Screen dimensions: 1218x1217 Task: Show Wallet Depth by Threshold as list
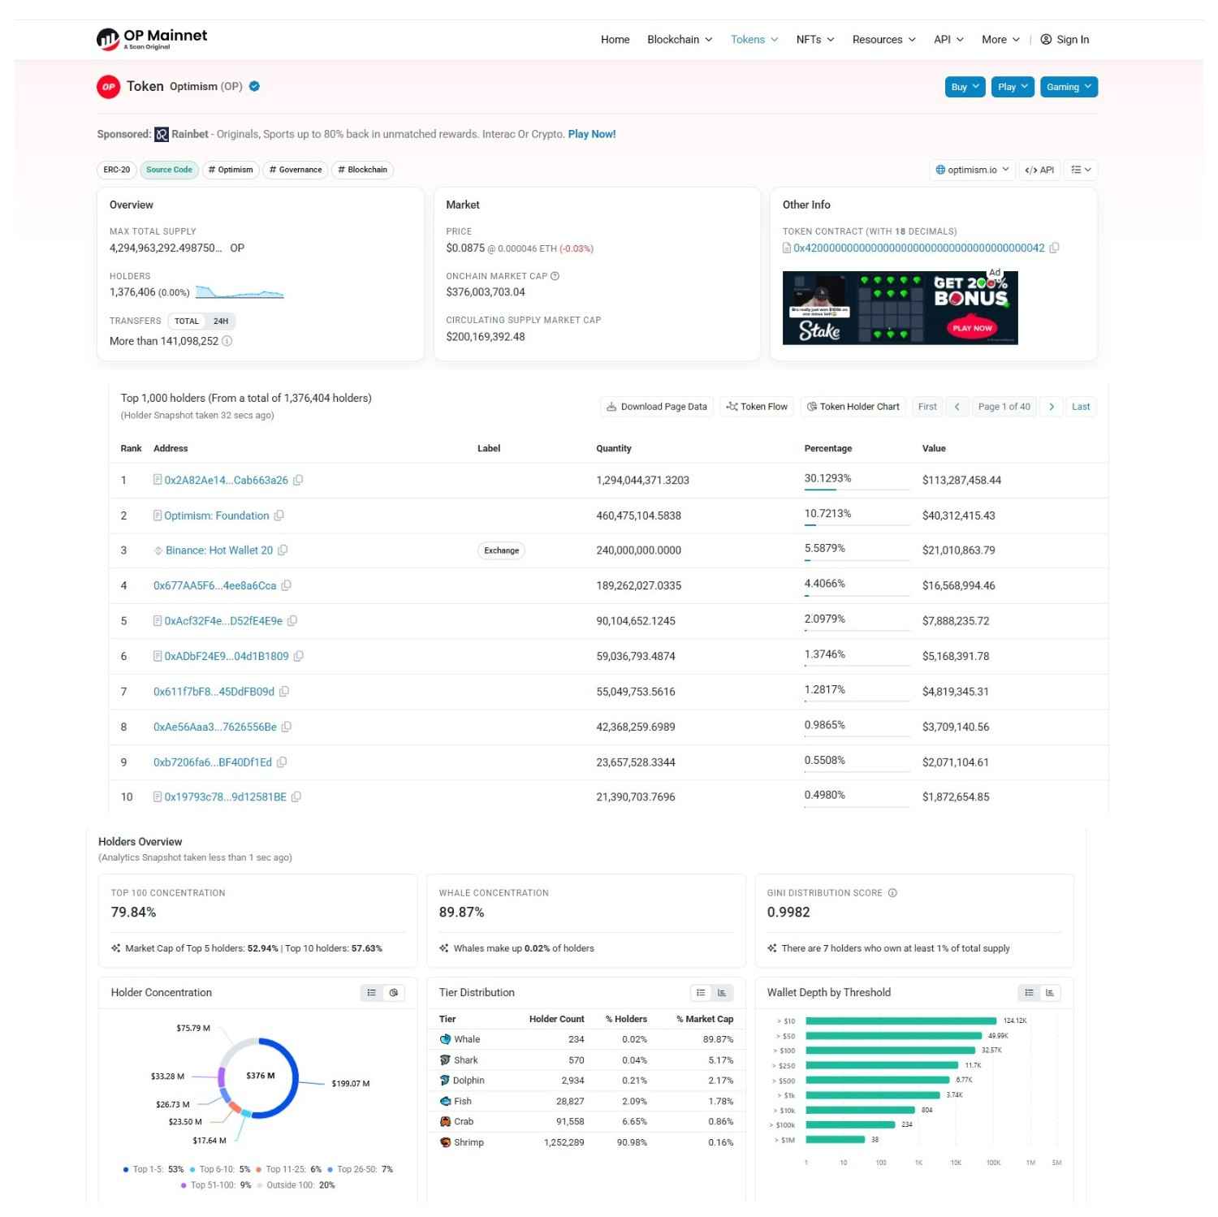pyautogui.click(x=1029, y=993)
